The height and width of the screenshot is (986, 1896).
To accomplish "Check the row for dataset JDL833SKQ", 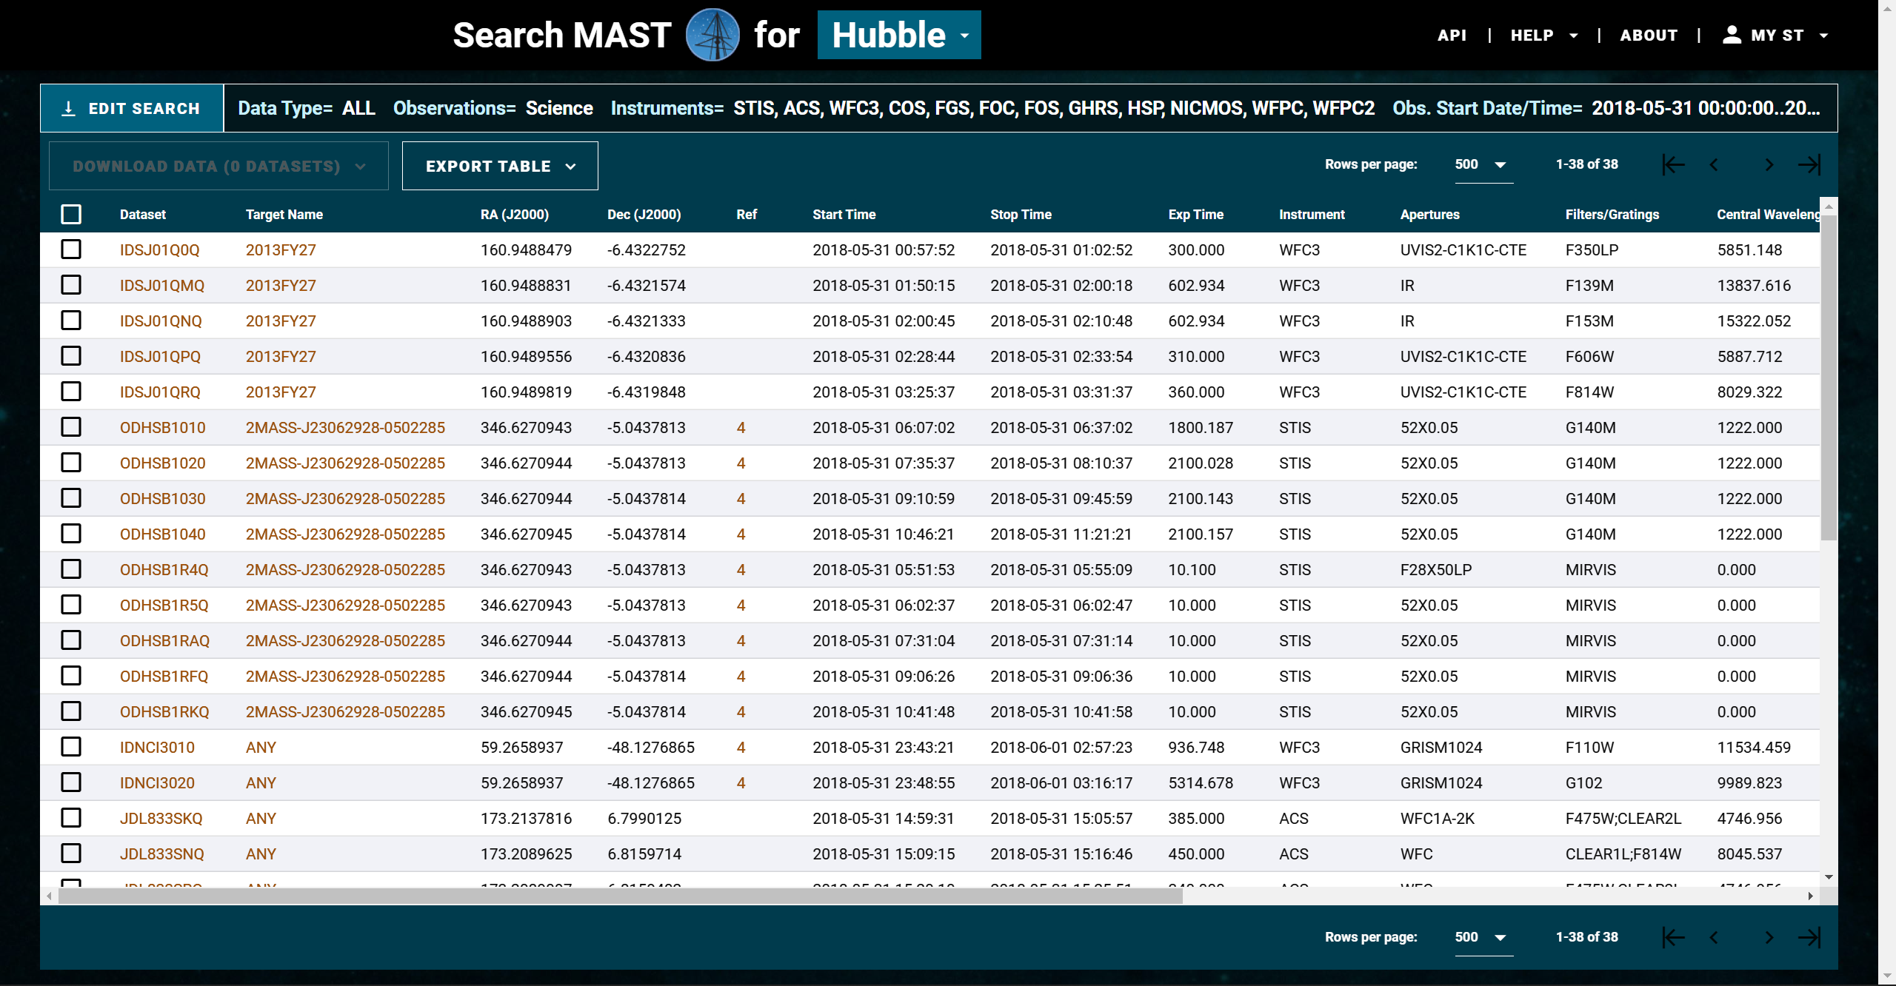I will [x=71, y=818].
